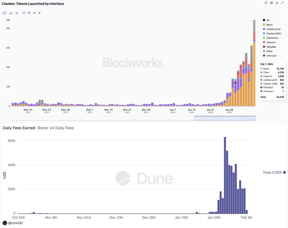Toggle the All legend entry

(266, 20)
